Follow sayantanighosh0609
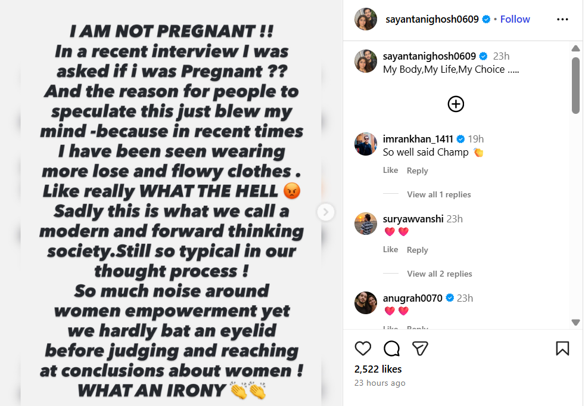 pyautogui.click(x=515, y=19)
